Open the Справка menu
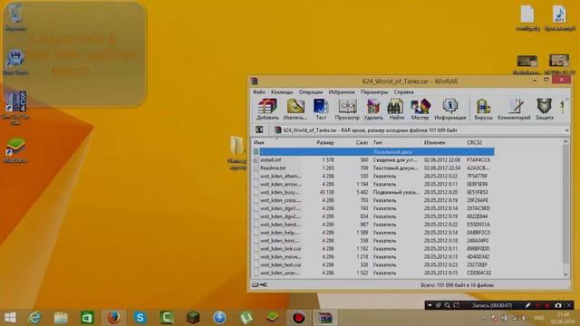Screen dimensions: 580x326 pos(403,91)
